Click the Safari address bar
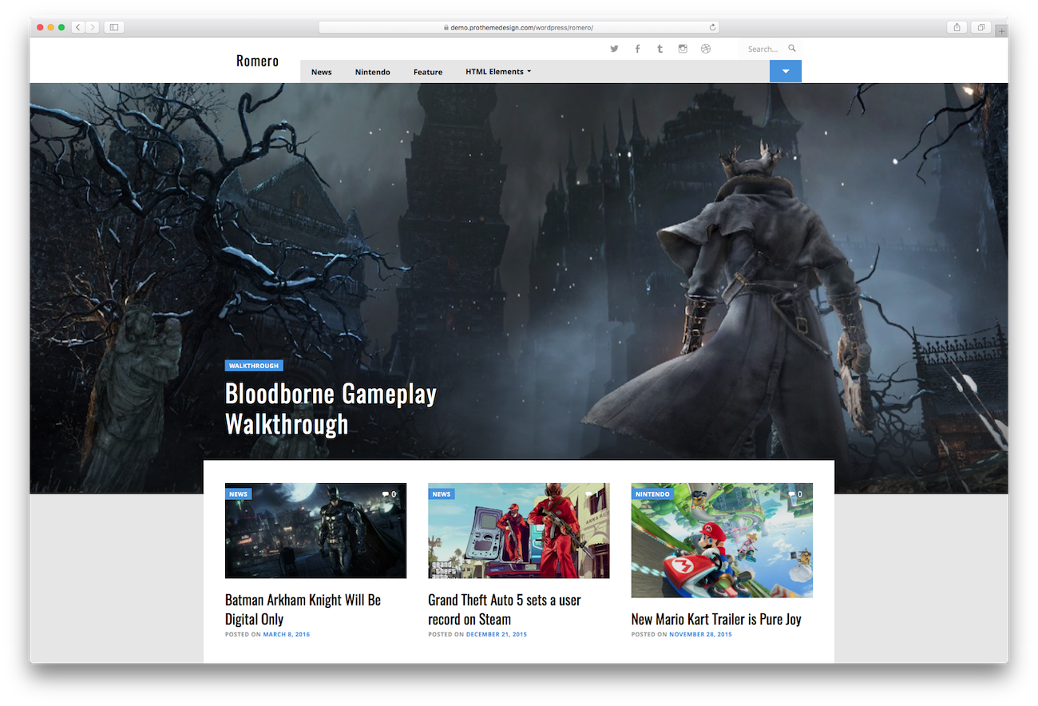The image size is (1038, 706). (x=519, y=27)
